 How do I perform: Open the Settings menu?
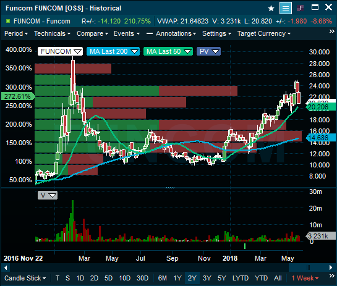(x=216, y=33)
